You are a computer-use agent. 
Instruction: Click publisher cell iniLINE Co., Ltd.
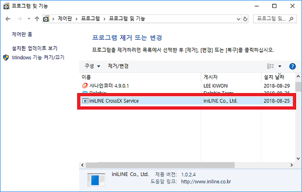point(220,101)
